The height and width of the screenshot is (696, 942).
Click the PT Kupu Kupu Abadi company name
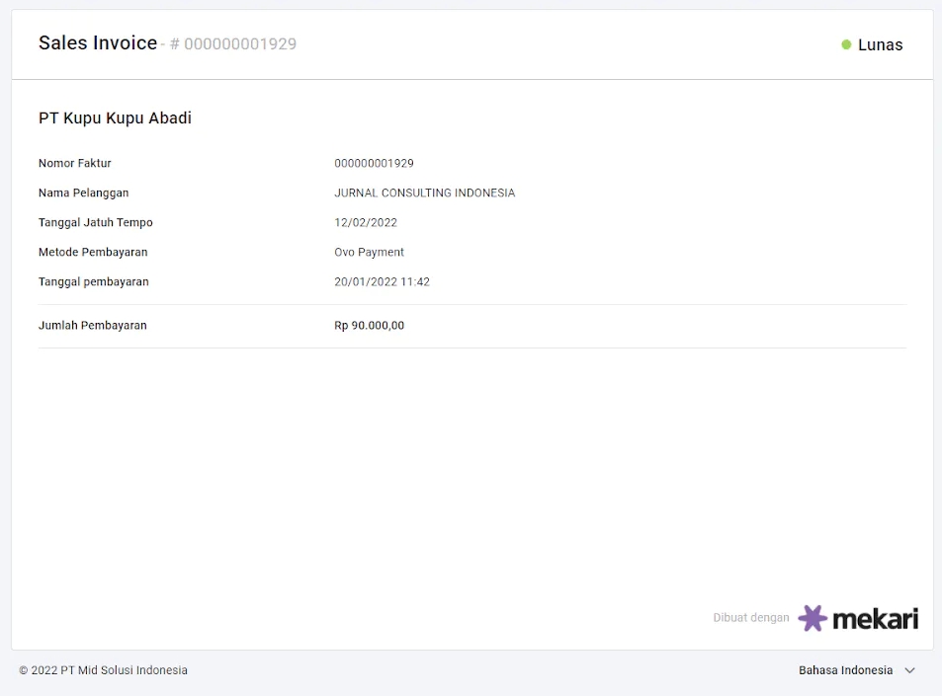click(x=115, y=118)
